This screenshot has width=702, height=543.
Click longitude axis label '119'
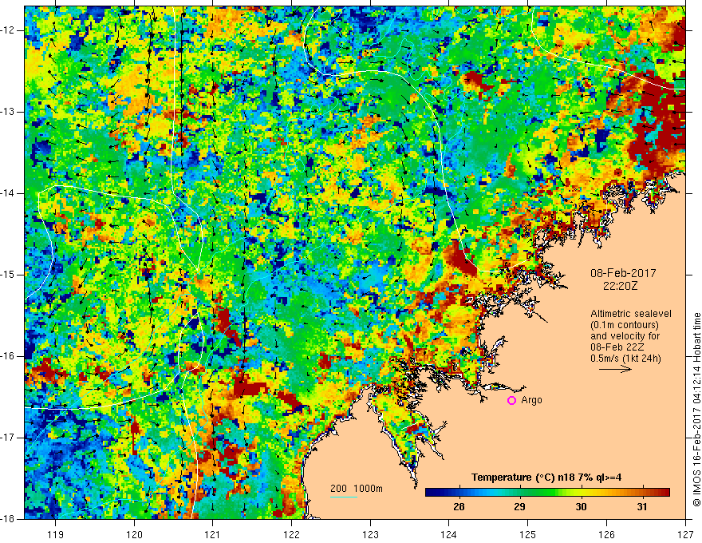coord(56,534)
